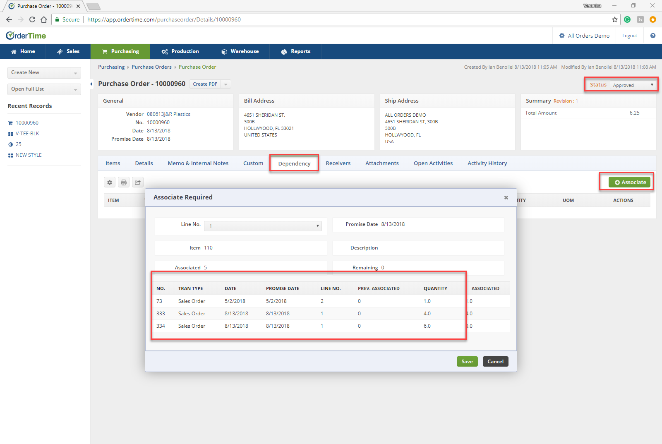Click the print icon above the items table
The image size is (662, 444).
(124, 182)
